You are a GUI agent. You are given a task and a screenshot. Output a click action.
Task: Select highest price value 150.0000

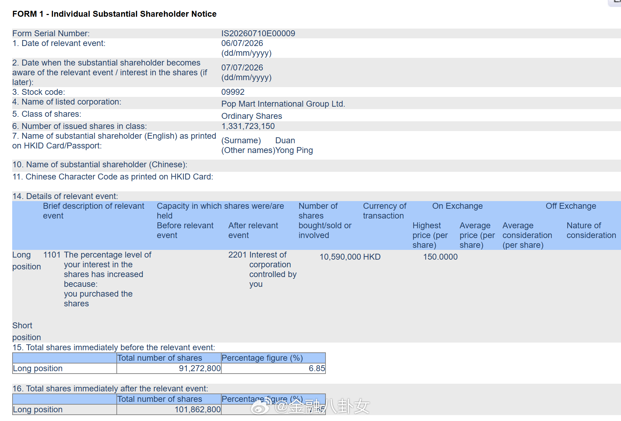(x=440, y=257)
